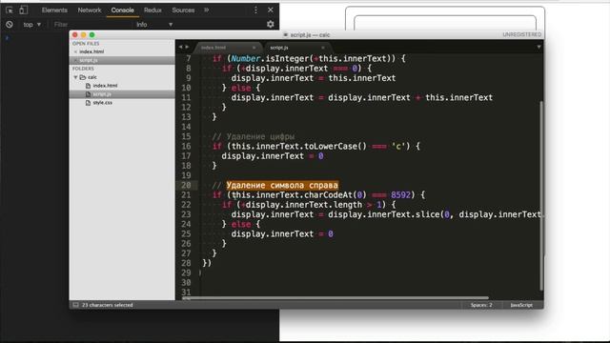Click 'slice' on line 23
The height and width of the screenshot is (343, 610).
click(x=427, y=214)
